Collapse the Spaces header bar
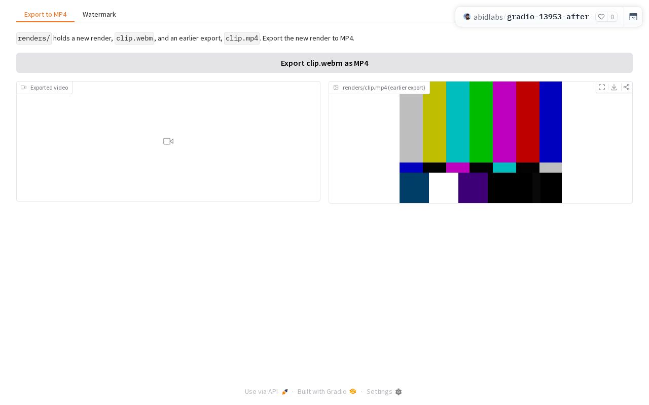Image resolution: width=649 pixels, height=405 pixels. coord(633,17)
